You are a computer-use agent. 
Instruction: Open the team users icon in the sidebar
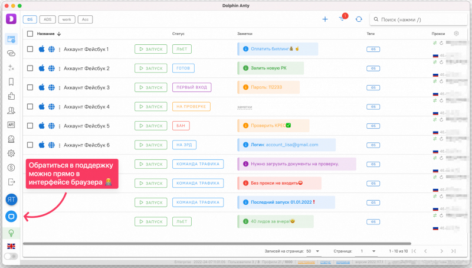pyautogui.click(x=11, y=110)
